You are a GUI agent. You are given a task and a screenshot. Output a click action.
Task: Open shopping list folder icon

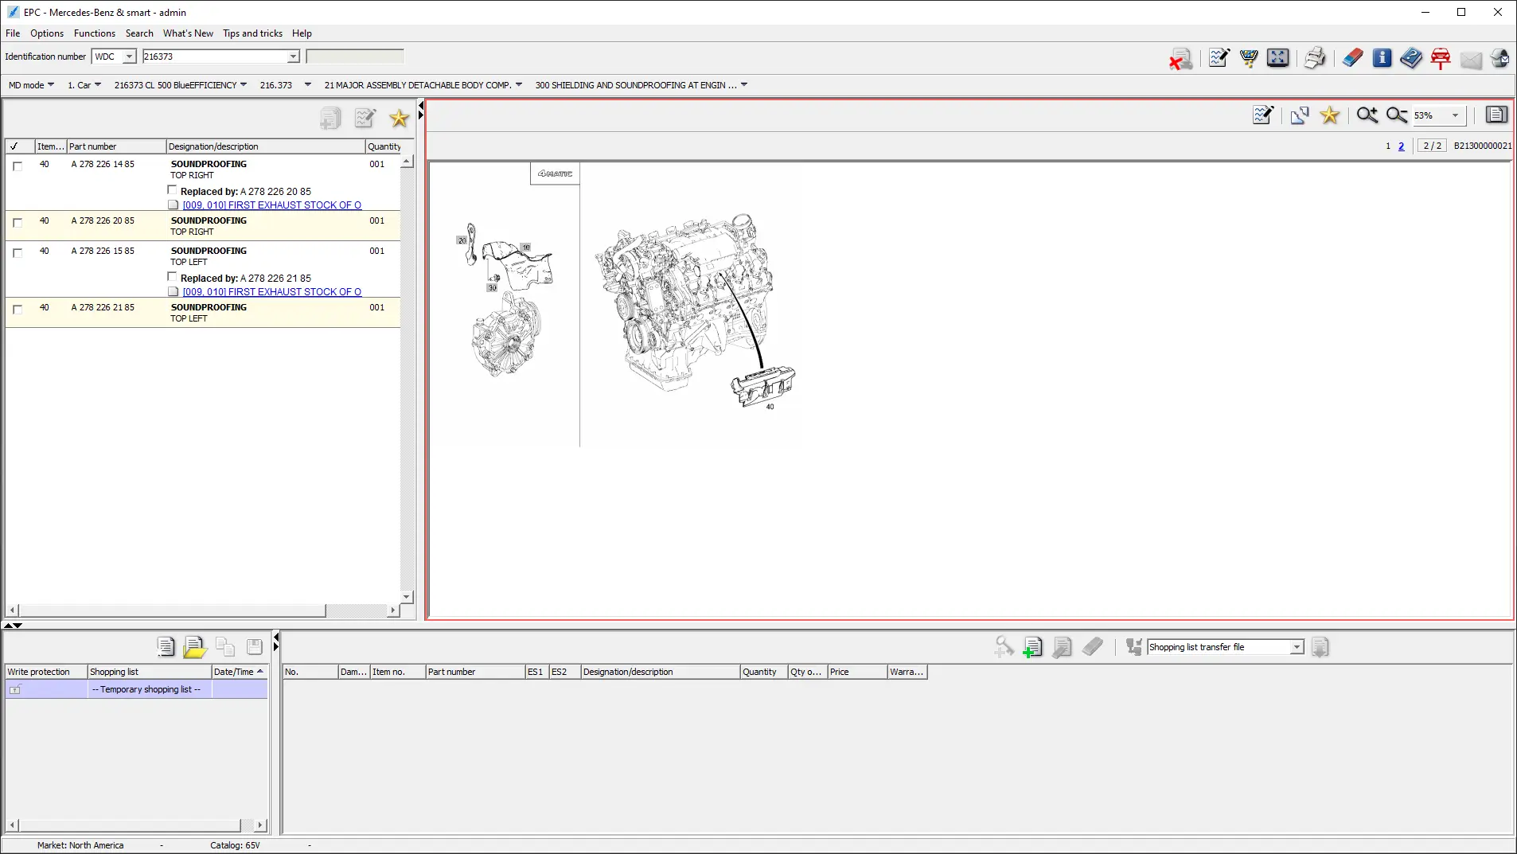pos(194,647)
